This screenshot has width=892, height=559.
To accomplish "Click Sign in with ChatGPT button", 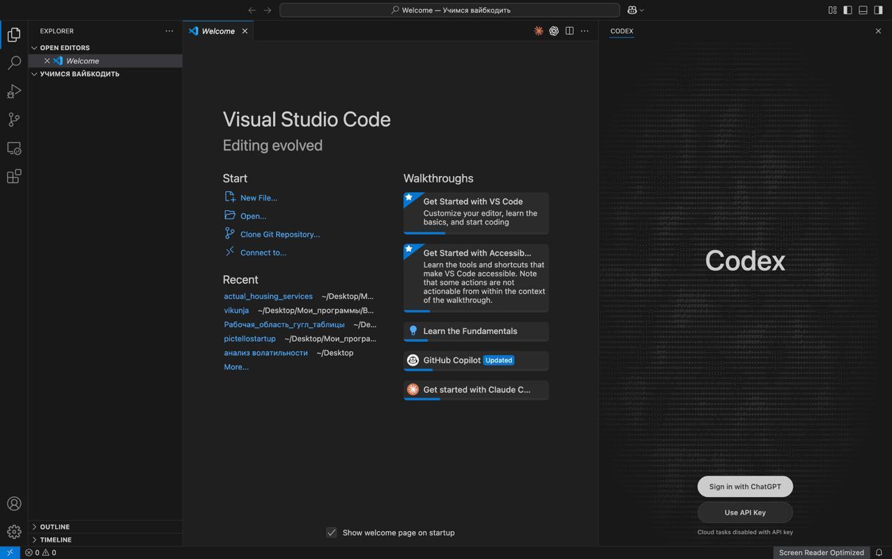I will tap(745, 487).
